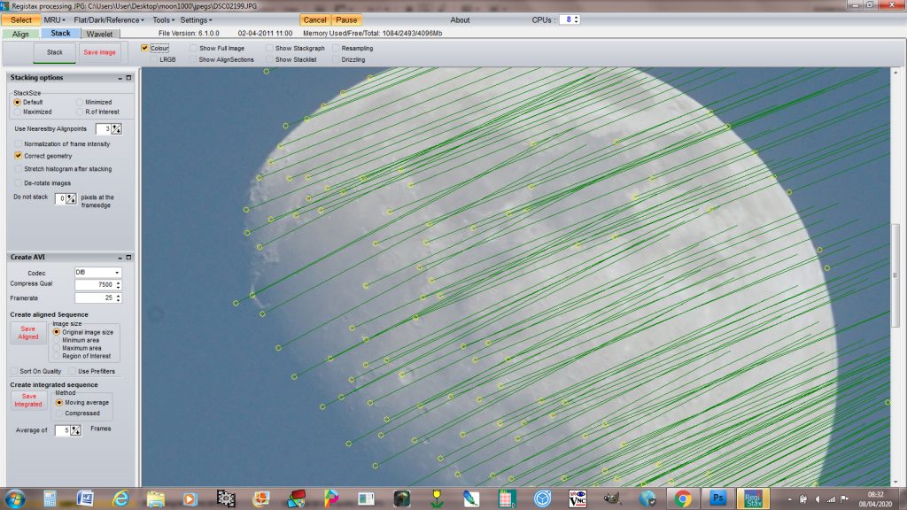Open the Action Center flag icon
The height and width of the screenshot is (510, 907).
(x=844, y=499)
